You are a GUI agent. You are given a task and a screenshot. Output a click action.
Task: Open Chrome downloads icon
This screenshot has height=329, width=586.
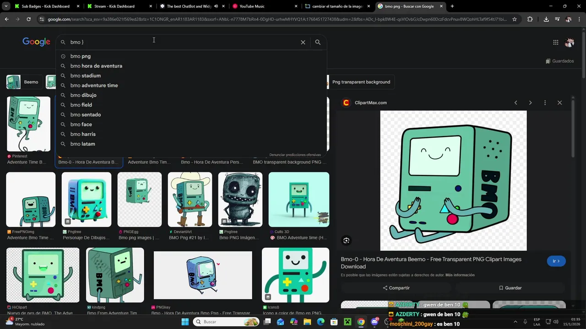point(546,19)
